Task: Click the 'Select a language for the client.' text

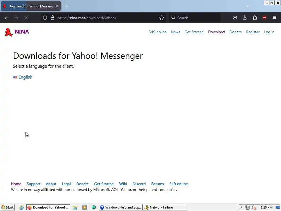Action: coord(43,66)
